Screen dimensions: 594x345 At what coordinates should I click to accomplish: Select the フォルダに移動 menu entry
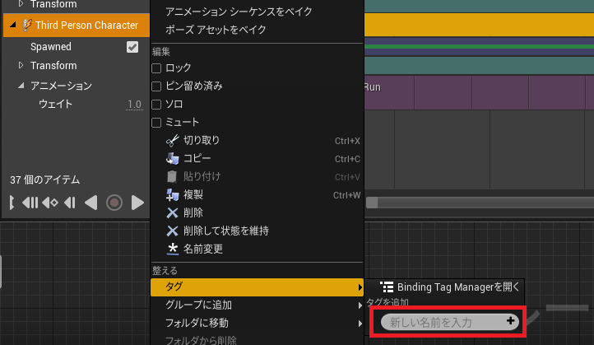(257, 324)
